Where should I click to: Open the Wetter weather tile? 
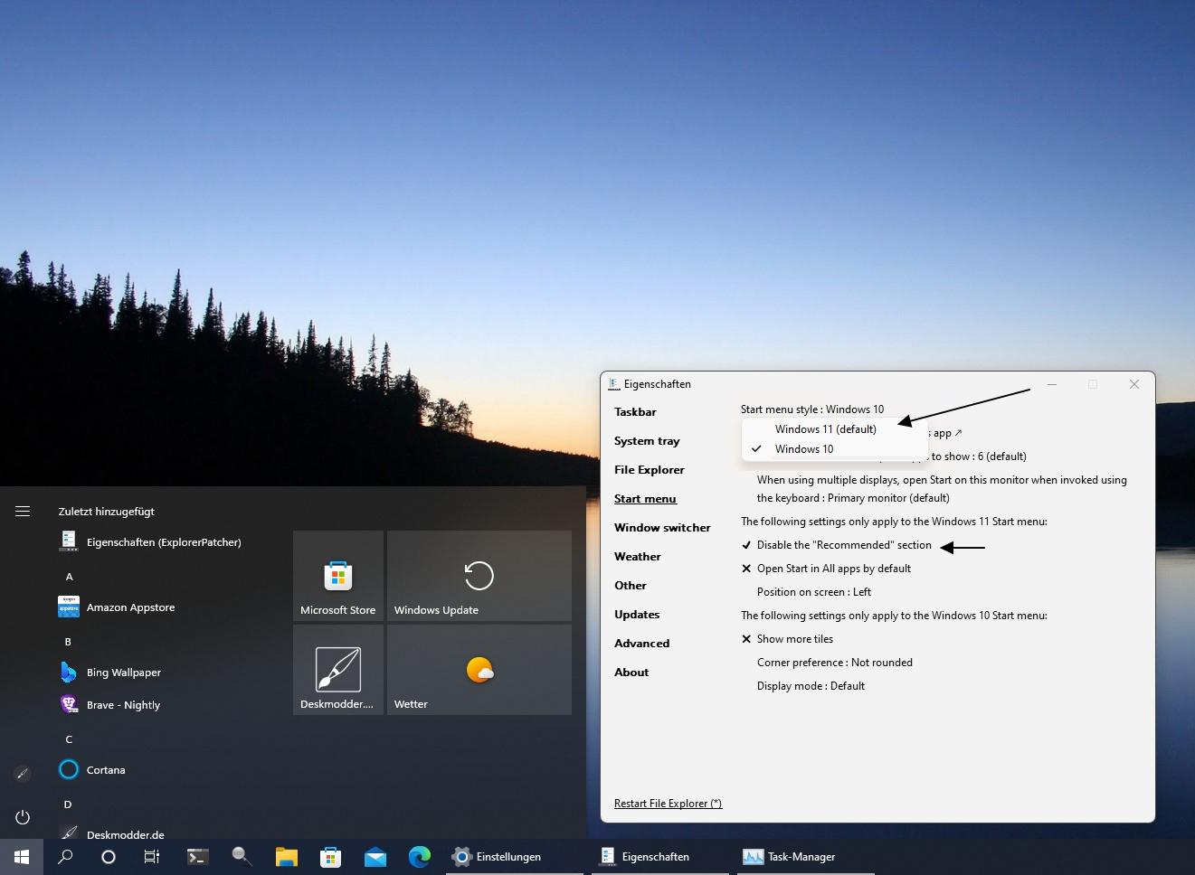pos(479,670)
